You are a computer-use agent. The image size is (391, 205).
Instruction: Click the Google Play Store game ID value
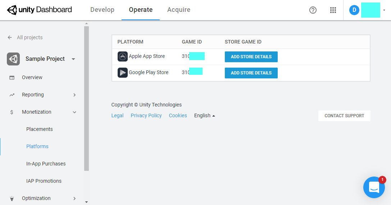click(x=192, y=72)
